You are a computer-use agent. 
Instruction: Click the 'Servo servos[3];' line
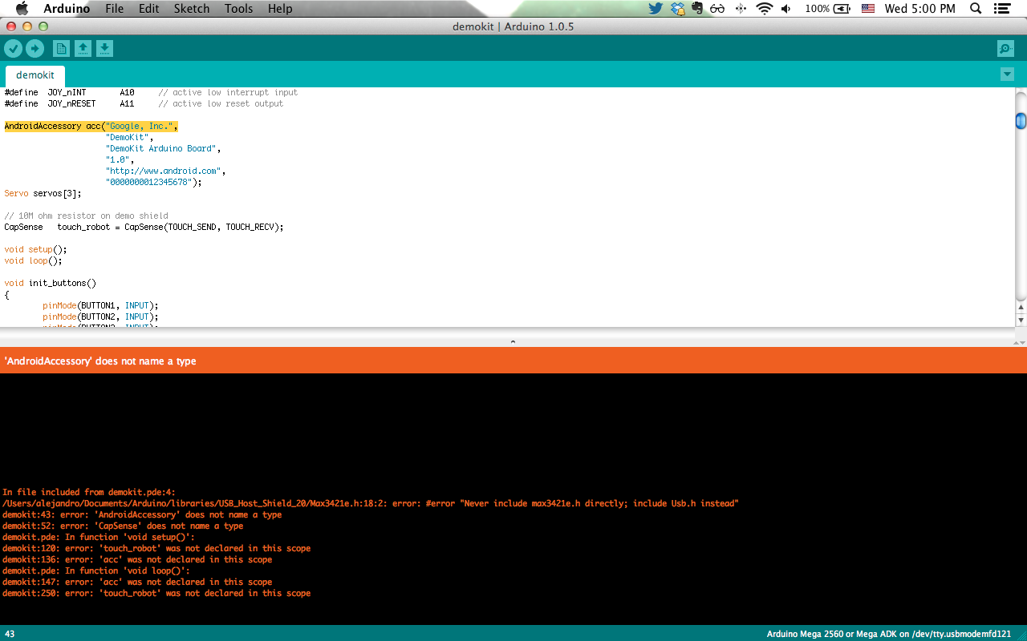pos(43,194)
